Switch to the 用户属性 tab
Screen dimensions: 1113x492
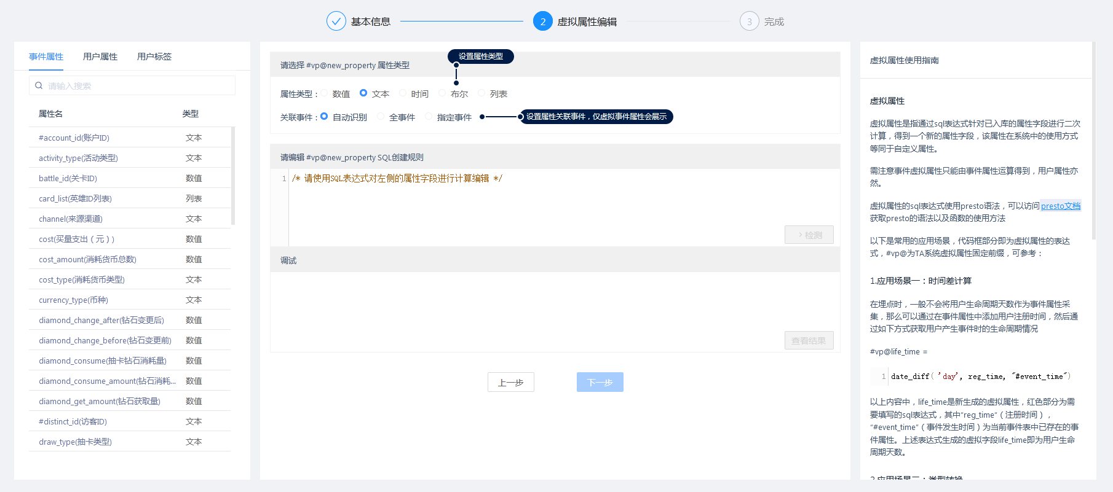100,57
